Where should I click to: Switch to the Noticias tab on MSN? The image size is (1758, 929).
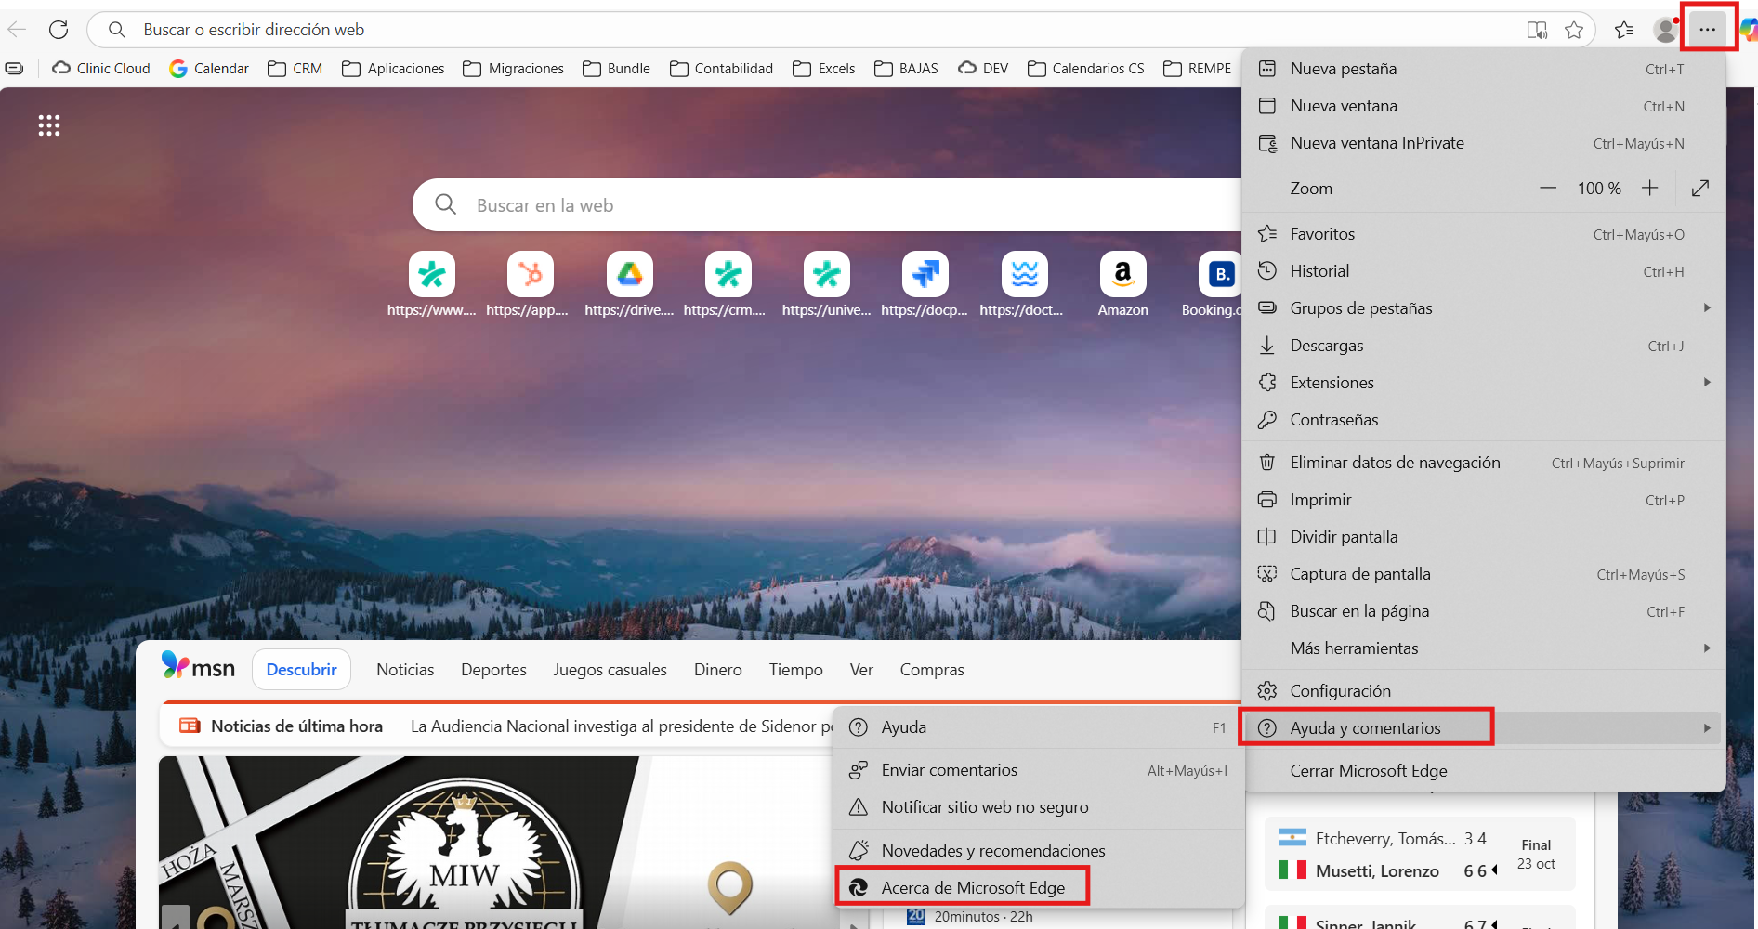pyautogui.click(x=405, y=670)
